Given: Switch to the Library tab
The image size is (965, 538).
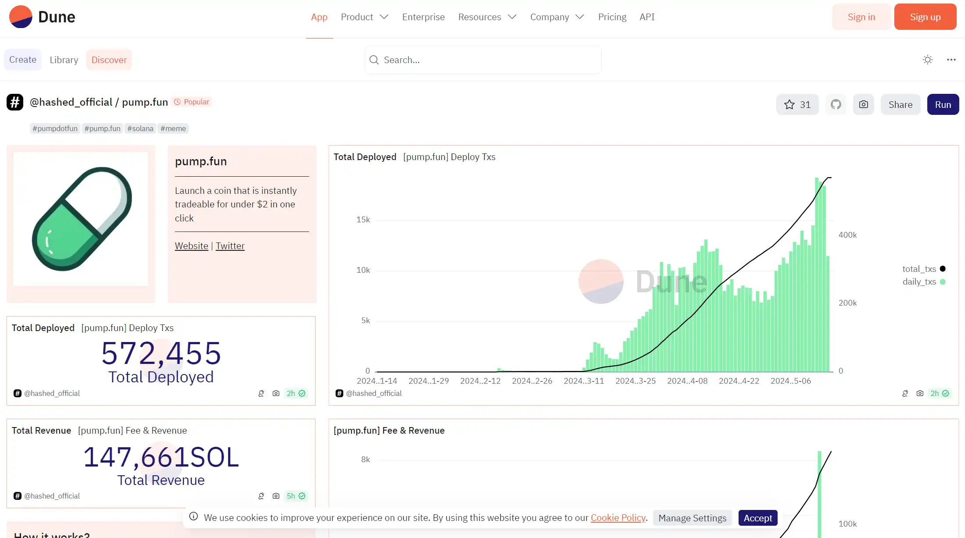Looking at the screenshot, I should [x=64, y=60].
